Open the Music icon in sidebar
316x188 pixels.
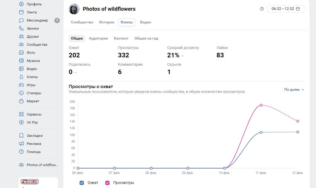click(x=21, y=61)
